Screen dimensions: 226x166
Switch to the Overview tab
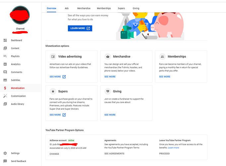tap(51, 8)
